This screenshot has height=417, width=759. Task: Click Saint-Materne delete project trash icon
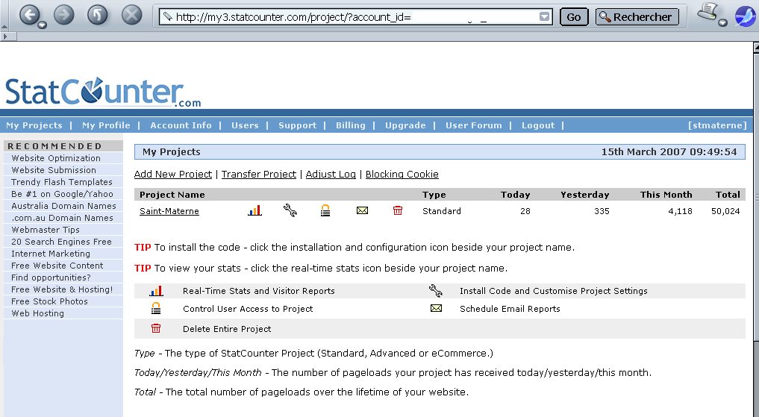coord(397,210)
